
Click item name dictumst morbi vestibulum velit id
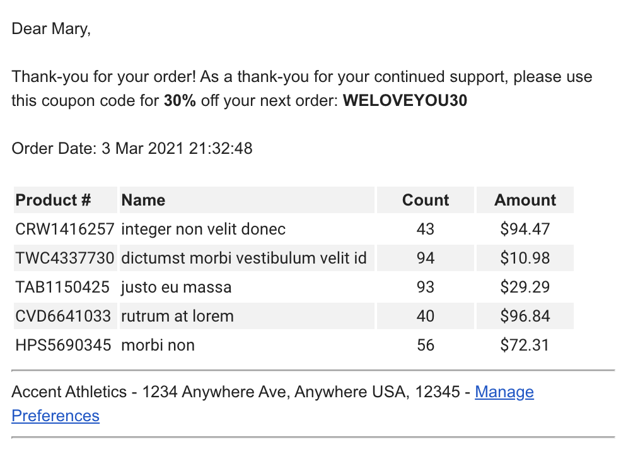click(x=244, y=258)
